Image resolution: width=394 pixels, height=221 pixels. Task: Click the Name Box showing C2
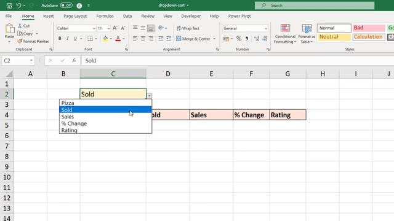click(18, 60)
